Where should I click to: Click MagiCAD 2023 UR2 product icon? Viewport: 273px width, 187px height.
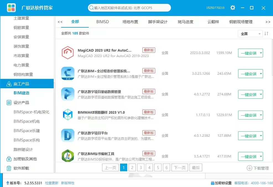click(68, 53)
